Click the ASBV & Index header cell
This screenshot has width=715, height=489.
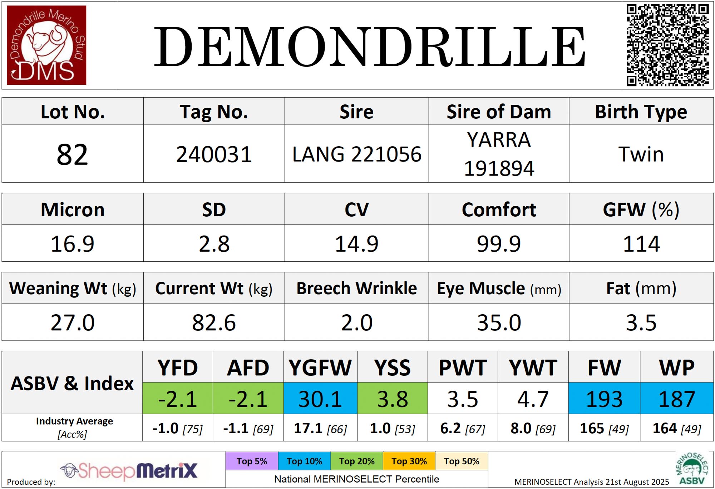click(72, 383)
